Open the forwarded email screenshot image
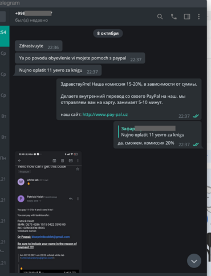211x276 pixels. [48, 212]
